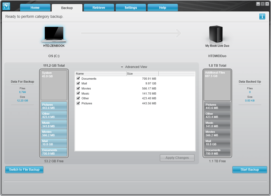The image size is (271, 196).
Task: Click the OS (C:) drive label
Action: [54, 56]
